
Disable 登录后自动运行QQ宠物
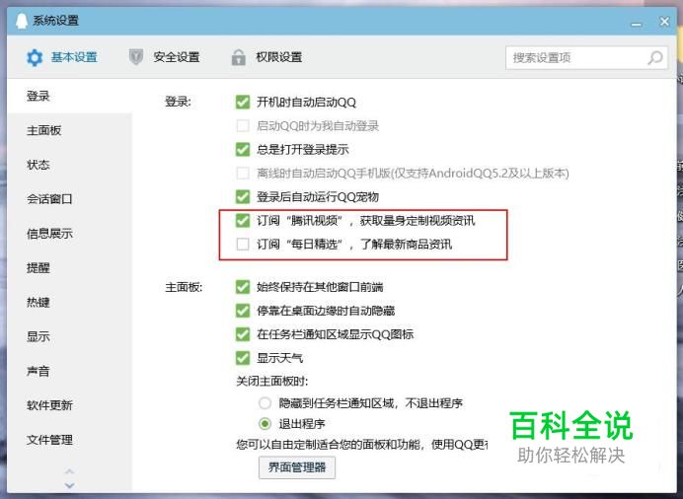tap(243, 196)
